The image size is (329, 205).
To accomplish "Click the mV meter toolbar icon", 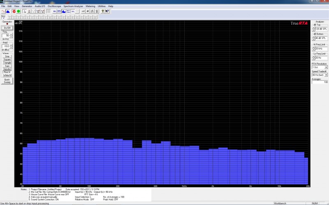I will (83, 11).
